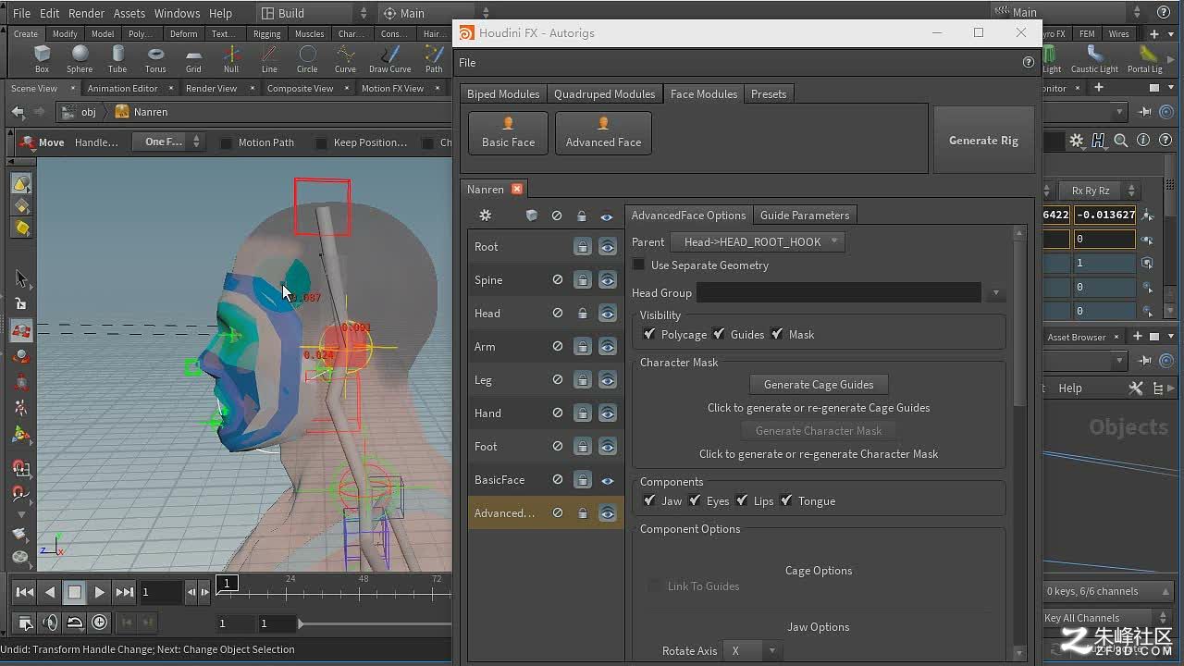Viewport: 1184px width, 666px height.
Task: Click the Head Group input field
Action: (839, 293)
